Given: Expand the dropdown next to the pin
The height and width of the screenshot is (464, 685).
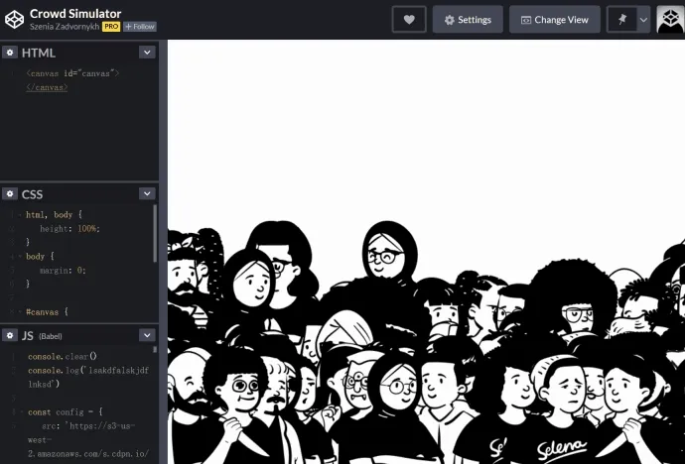Looking at the screenshot, I should tap(643, 19).
